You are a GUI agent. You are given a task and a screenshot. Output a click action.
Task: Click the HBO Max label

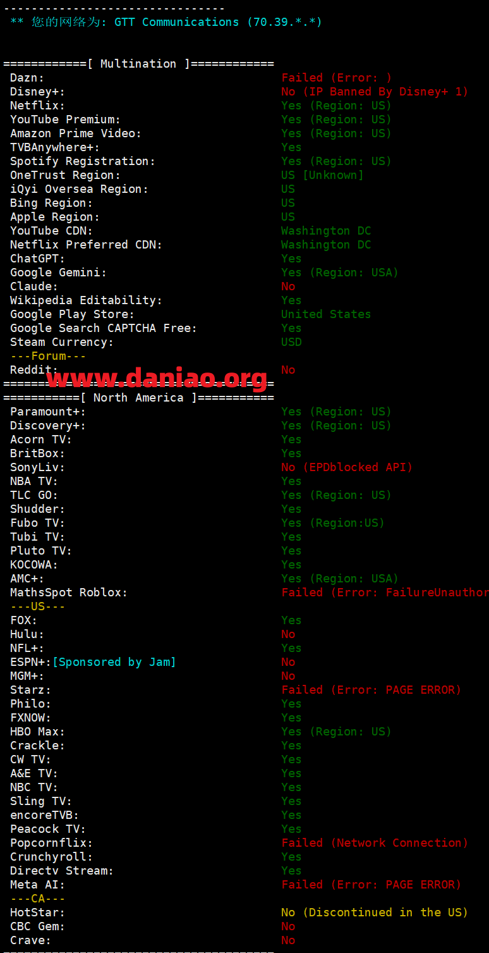tap(37, 732)
